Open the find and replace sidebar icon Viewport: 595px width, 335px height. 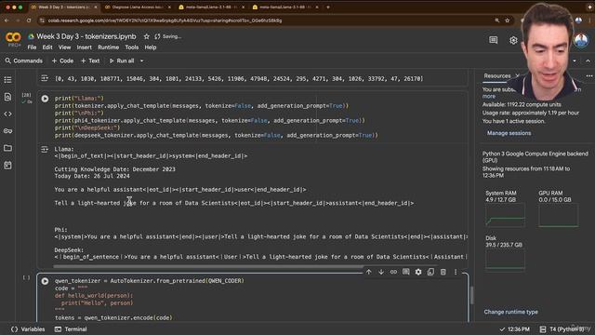click(x=7, y=97)
